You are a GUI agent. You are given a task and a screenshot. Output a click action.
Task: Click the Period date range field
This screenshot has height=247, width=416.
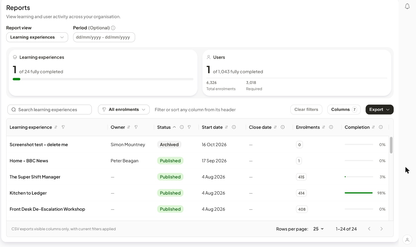(104, 37)
